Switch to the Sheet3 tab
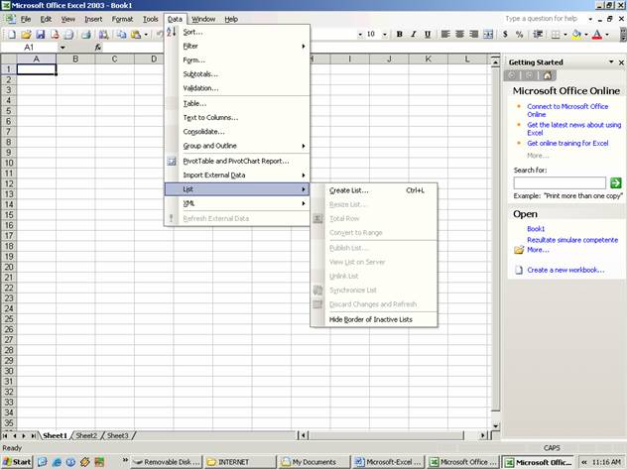The height and width of the screenshot is (470, 627). 117,435
